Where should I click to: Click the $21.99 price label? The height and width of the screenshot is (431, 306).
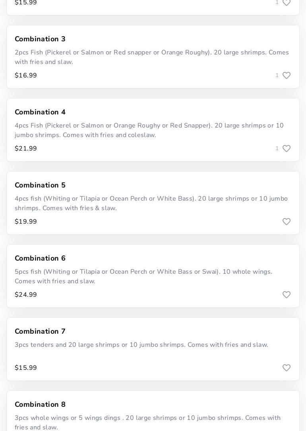point(26,149)
